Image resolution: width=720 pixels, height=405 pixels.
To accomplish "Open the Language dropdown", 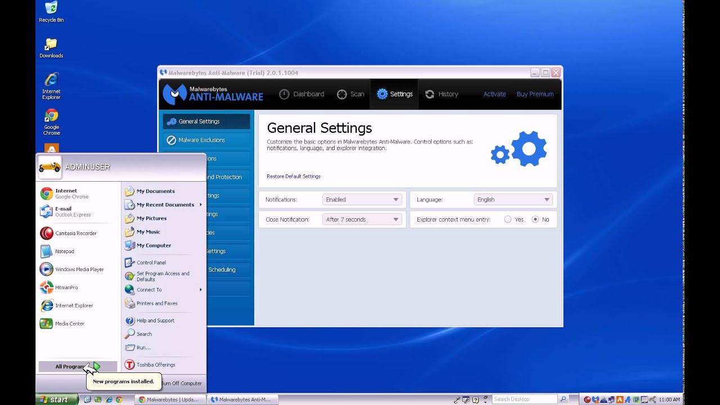I will [x=514, y=200].
